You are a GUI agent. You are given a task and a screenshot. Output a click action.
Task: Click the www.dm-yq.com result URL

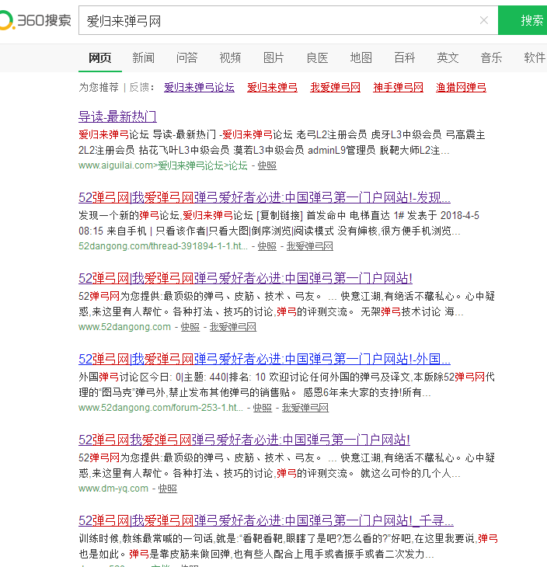point(113,489)
